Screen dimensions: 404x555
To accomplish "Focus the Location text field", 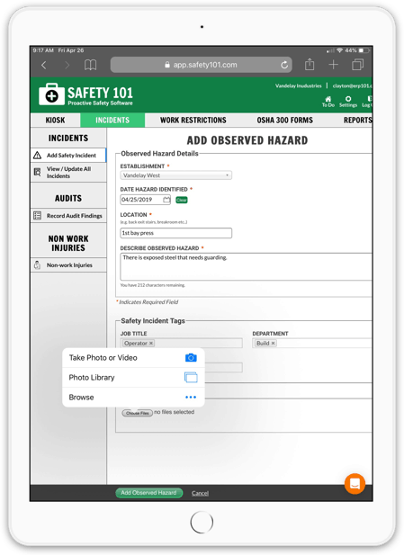I will (x=176, y=233).
